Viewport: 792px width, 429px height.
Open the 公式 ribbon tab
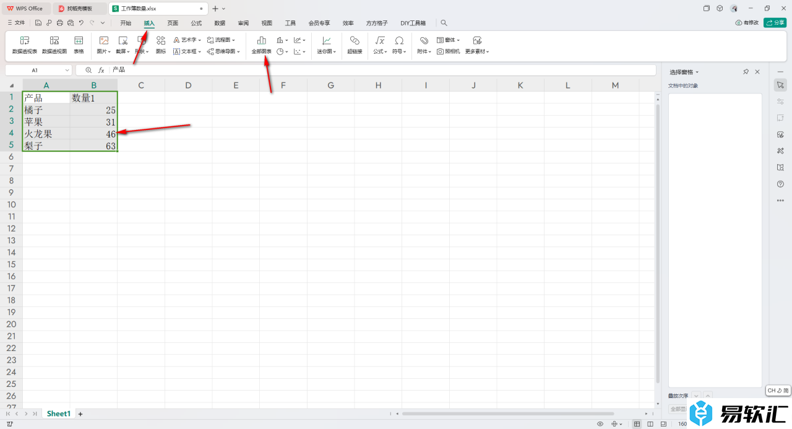196,23
